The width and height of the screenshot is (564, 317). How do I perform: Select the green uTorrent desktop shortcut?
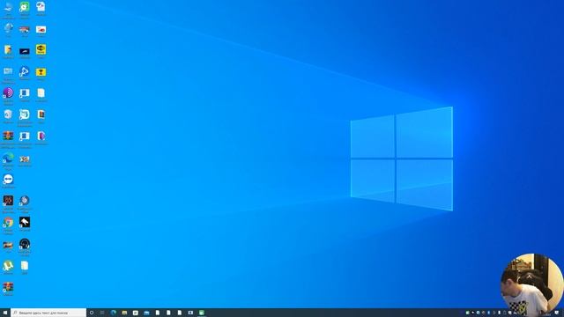coord(8,266)
